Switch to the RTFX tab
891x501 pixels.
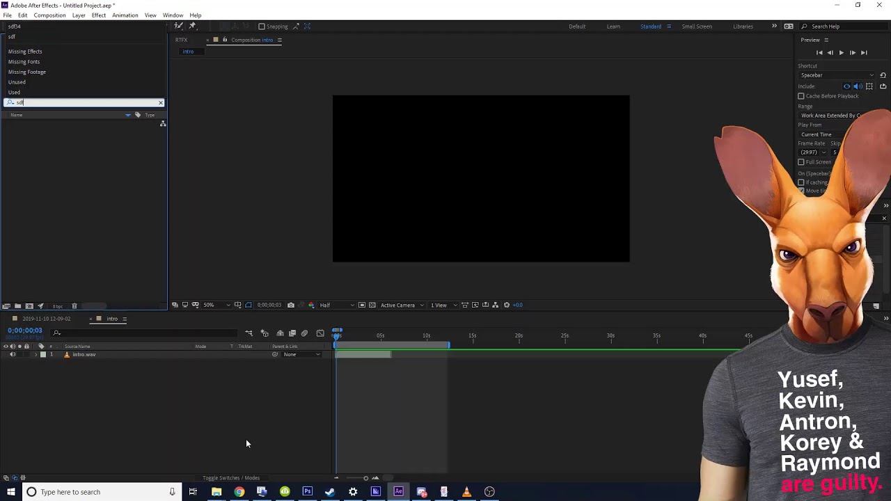click(x=181, y=40)
